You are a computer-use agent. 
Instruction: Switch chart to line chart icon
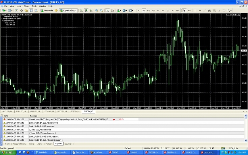(x=91, y=10)
